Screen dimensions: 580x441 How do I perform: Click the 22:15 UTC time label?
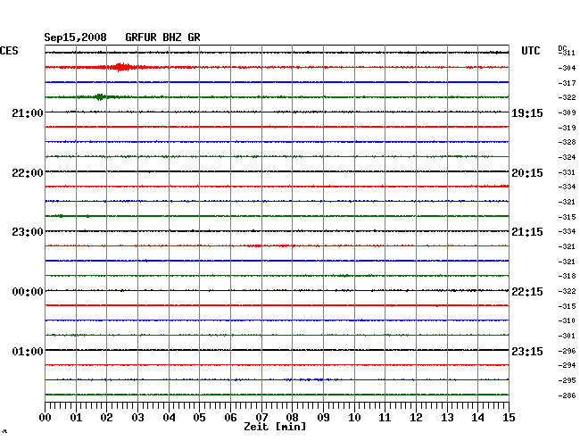coord(527,292)
